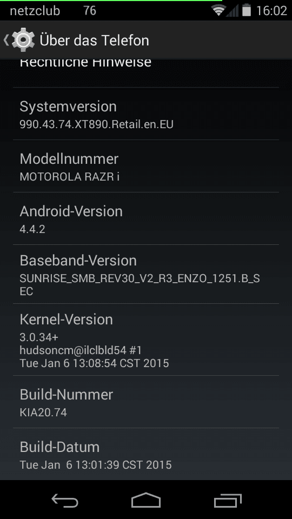Tap the Kernel-Version entry
Screen dimensions: 292x519
click(146, 340)
